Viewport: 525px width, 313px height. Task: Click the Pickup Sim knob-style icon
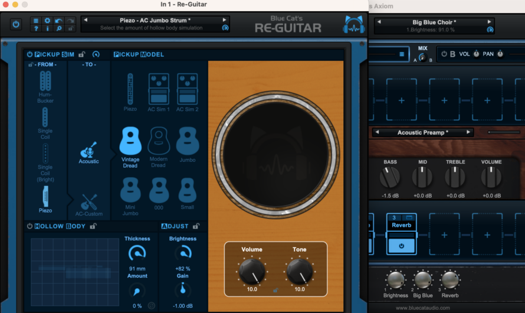tap(96, 54)
